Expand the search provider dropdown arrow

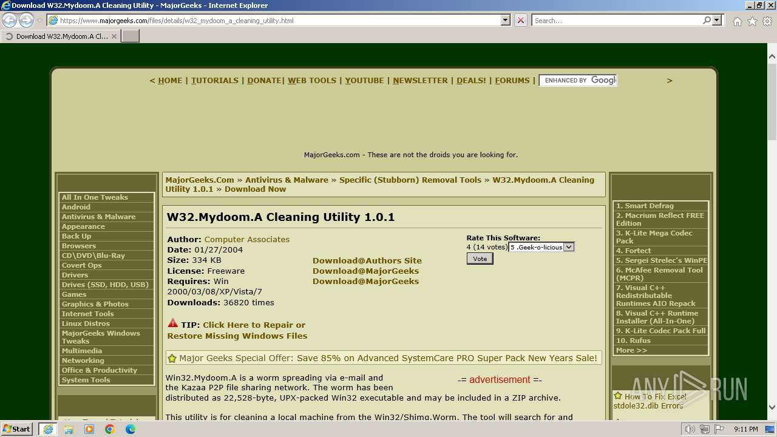pos(718,20)
